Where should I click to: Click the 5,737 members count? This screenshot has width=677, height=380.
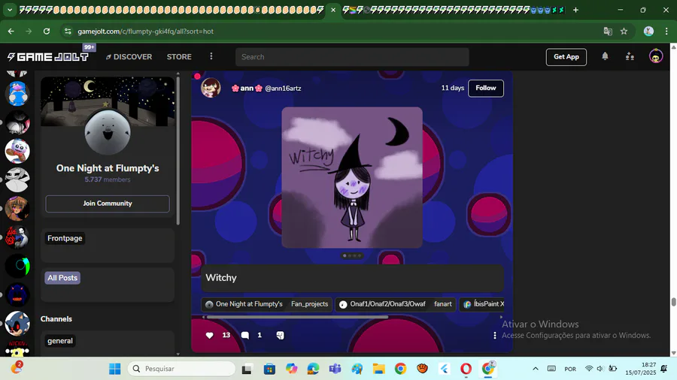point(108,179)
